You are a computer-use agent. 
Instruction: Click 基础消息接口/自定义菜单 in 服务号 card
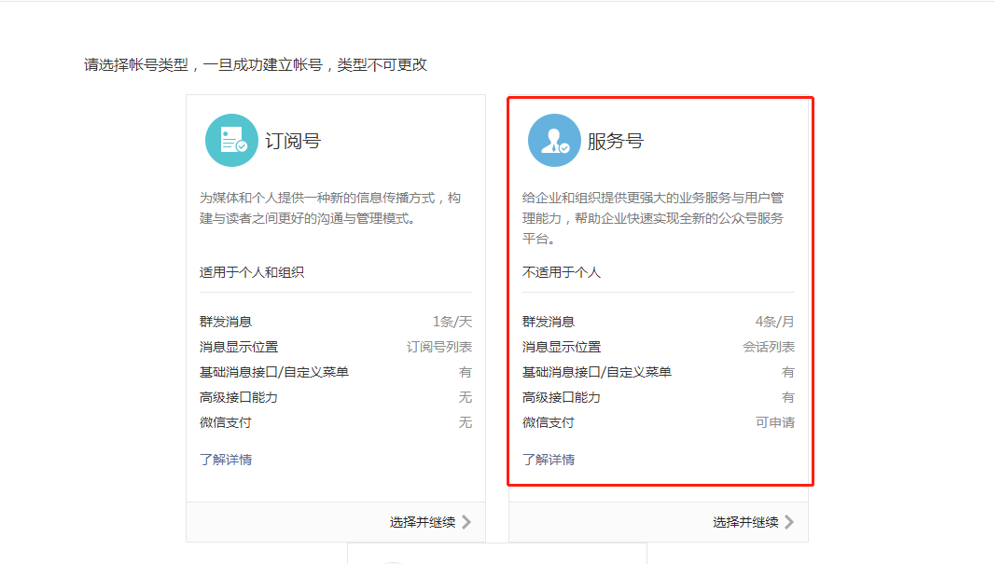(597, 372)
